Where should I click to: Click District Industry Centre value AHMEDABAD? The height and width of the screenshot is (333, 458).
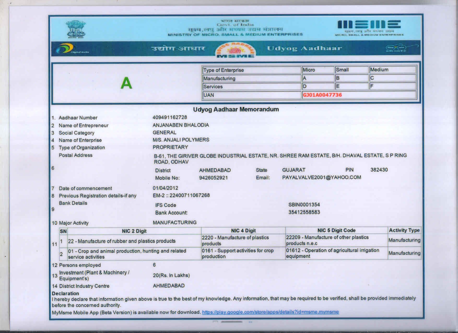(169, 285)
